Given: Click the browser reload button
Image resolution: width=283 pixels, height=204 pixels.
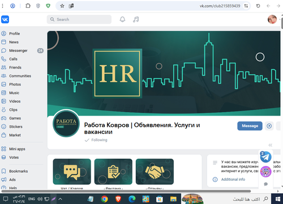Looking at the screenshot, I should click(x=258, y=6).
